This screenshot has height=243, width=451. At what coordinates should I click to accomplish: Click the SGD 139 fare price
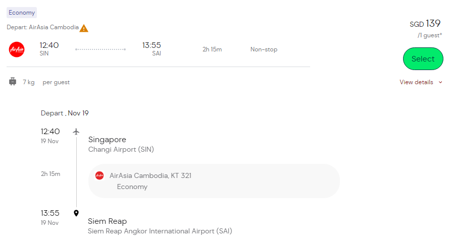click(x=425, y=24)
